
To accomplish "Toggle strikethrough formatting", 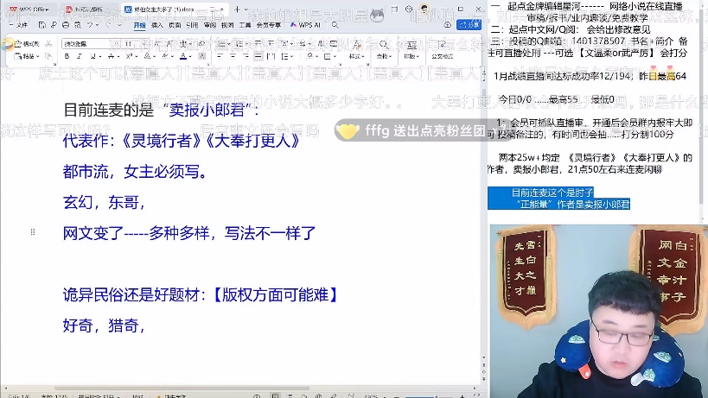I will point(111,56).
